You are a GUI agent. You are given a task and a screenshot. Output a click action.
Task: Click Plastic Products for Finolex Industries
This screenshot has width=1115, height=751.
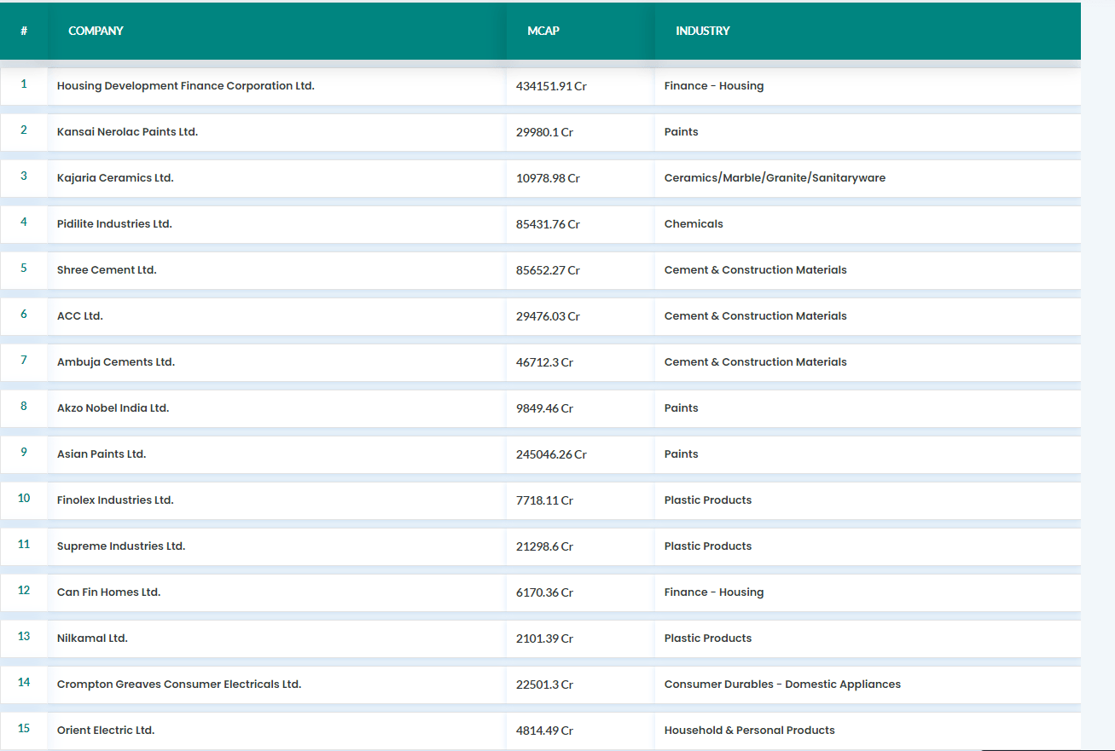(x=708, y=500)
